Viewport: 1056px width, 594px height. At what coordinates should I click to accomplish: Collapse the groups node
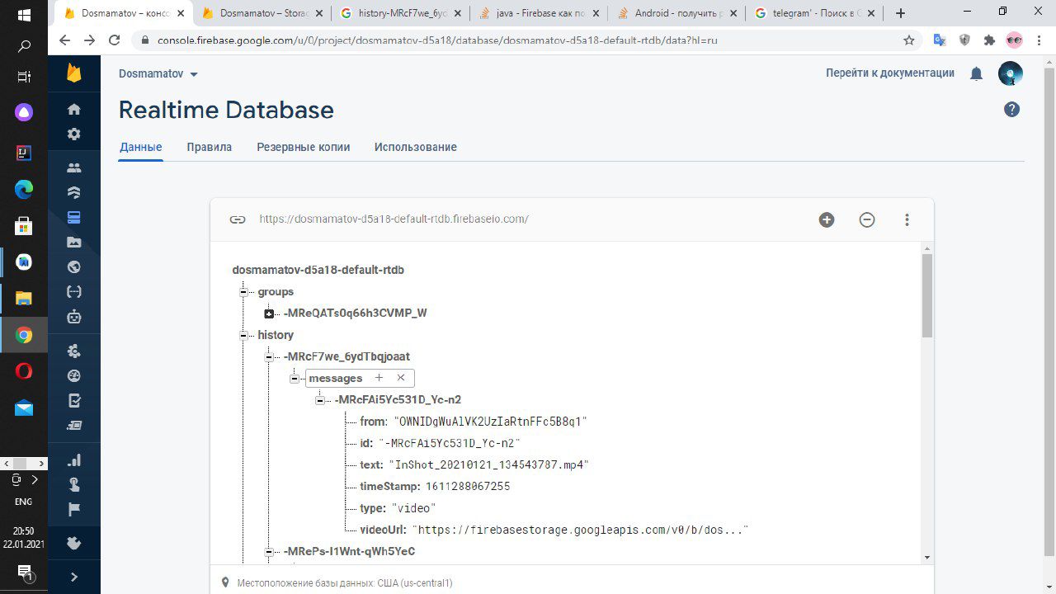[243, 292]
